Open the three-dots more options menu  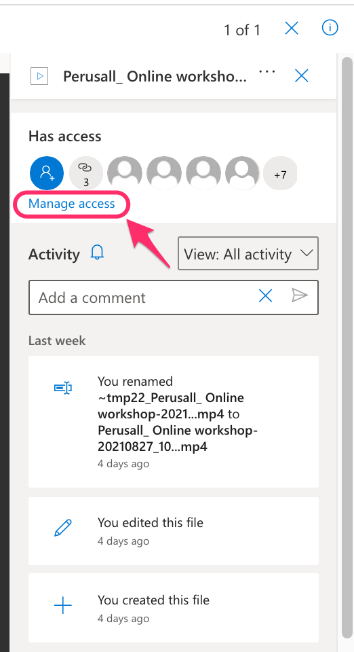(x=267, y=71)
